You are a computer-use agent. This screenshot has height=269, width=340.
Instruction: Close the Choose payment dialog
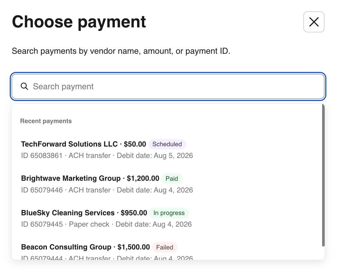[x=314, y=22]
